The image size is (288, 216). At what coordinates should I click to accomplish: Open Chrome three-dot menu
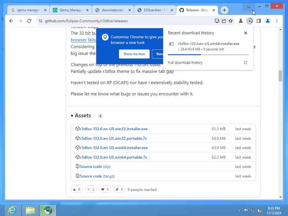(x=277, y=21)
